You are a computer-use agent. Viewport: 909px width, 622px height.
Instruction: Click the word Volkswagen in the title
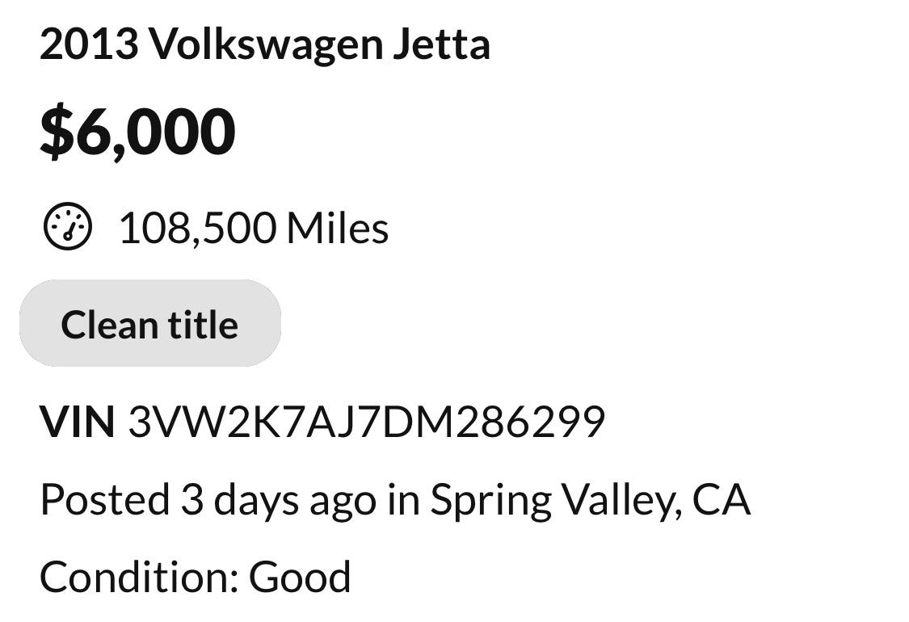[x=267, y=44]
